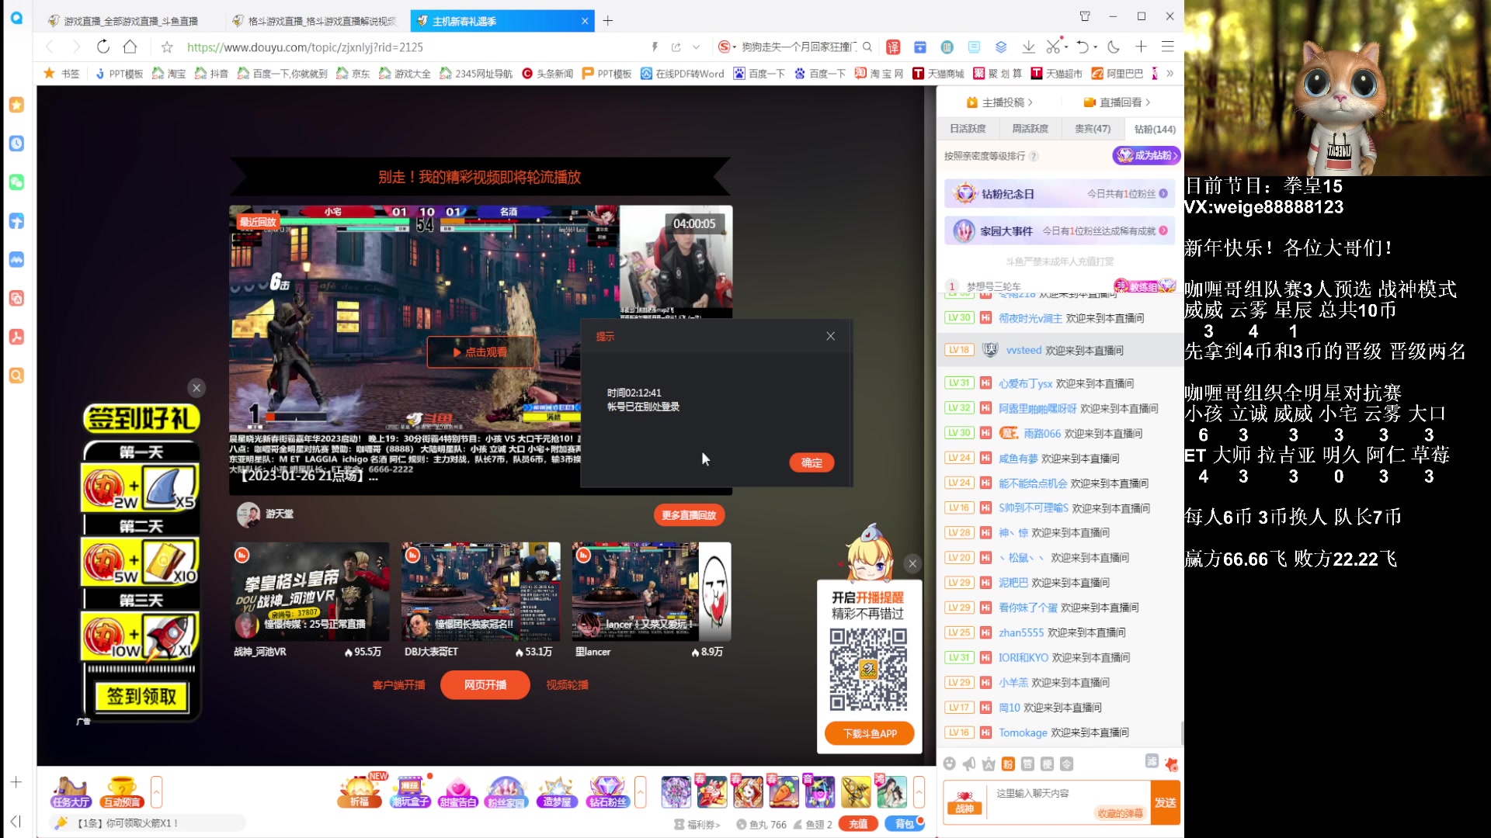This screenshot has height=838, width=1491.
Task: Expand the address bar dropdown chevron
Action: (697, 47)
